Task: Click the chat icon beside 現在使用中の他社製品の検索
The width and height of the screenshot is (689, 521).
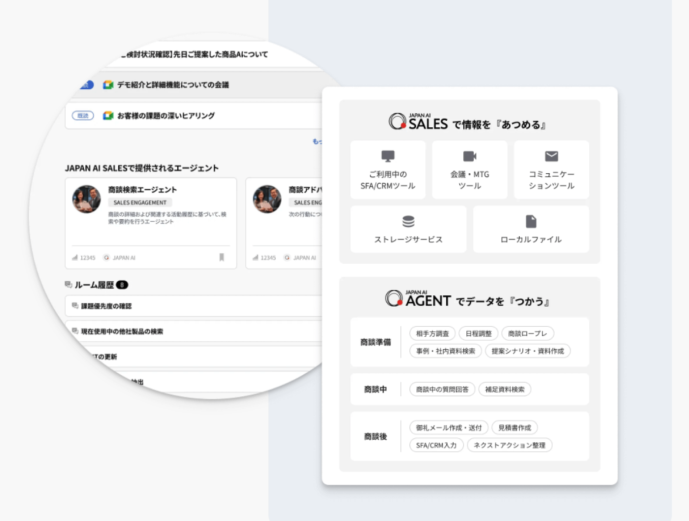Action: (x=75, y=331)
